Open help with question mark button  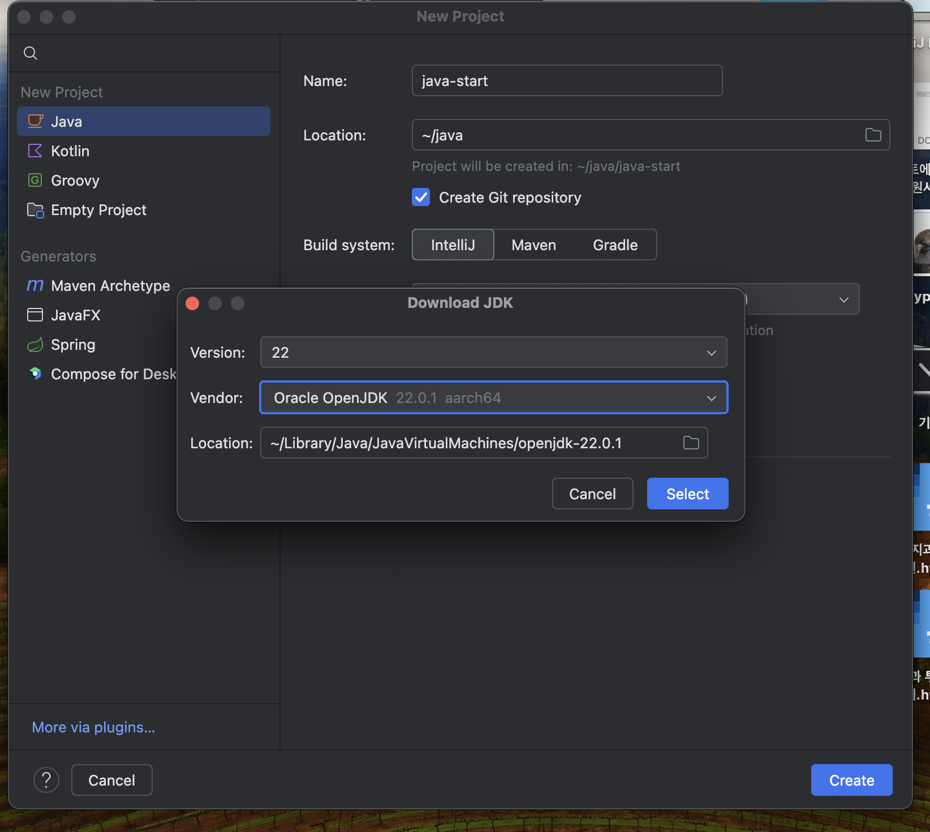pyautogui.click(x=46, y=780)
